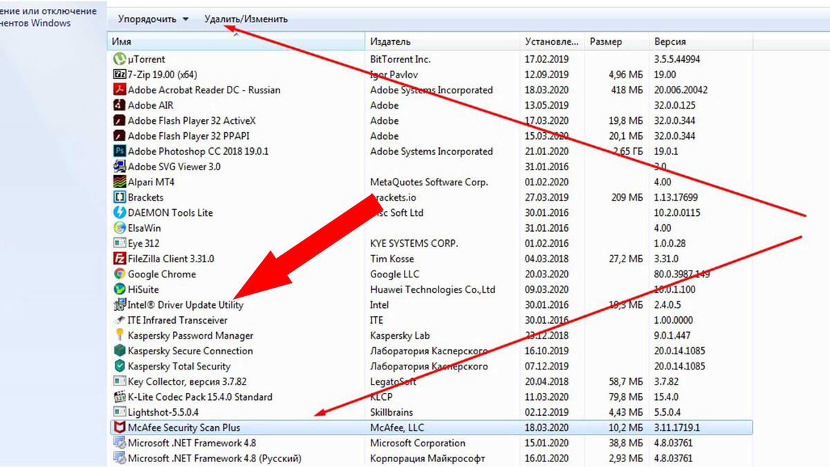Select the install date 17.02.2019

click(x=546, y=59)
